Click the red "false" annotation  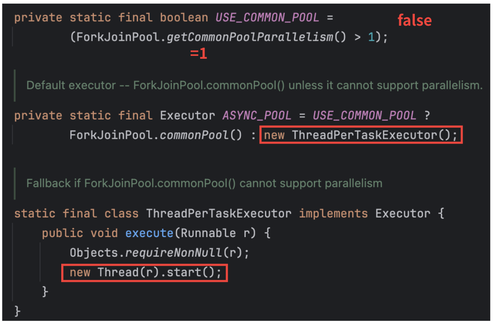pyautogui.click(x=414, y=20)
